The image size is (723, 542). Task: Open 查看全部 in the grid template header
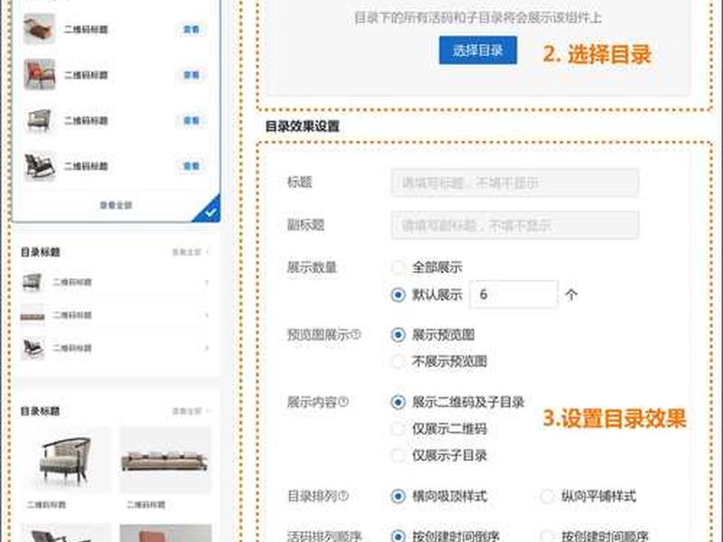tap(191, 411)
